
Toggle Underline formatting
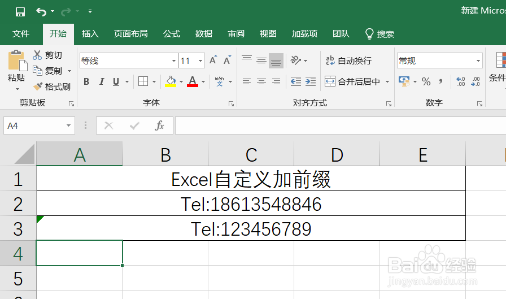click(116, 82)
